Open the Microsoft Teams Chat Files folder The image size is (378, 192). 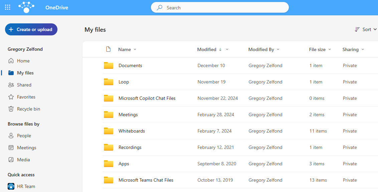coord(146,180)
